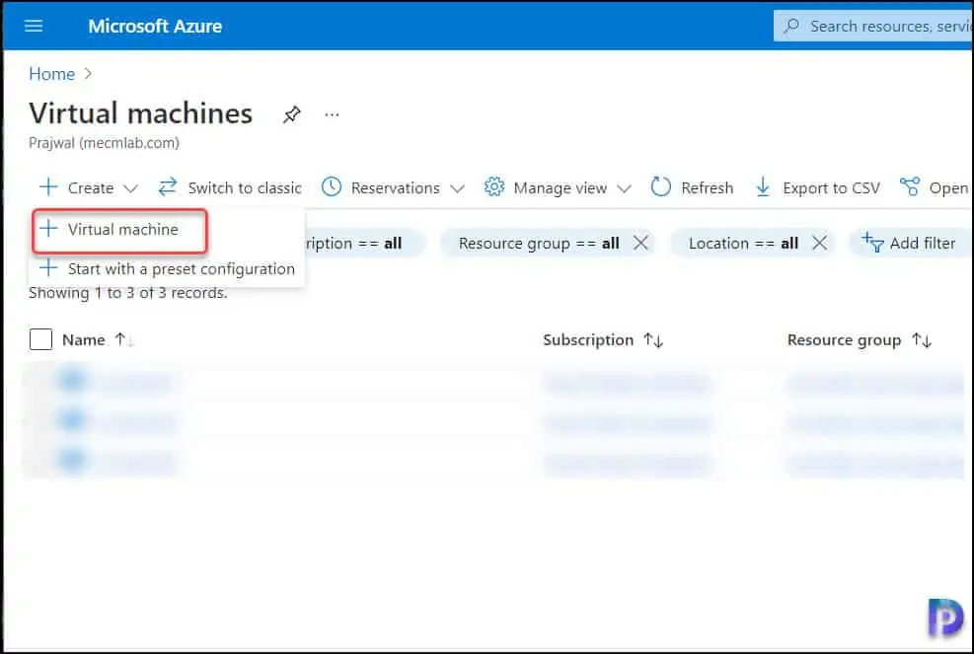
Task: Click the Add filter funnel icon
Action: tap(872, 242)
